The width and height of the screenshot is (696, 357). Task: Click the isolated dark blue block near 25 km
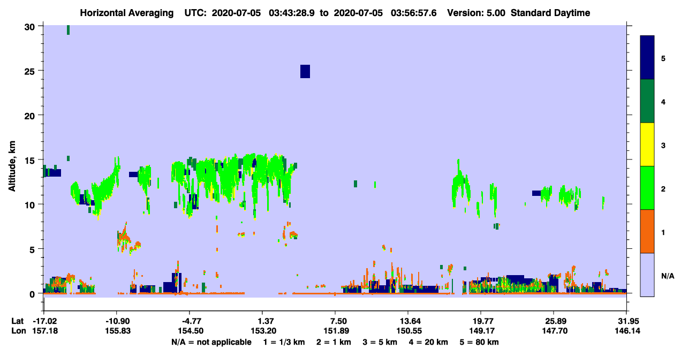[x=305, y=71]
